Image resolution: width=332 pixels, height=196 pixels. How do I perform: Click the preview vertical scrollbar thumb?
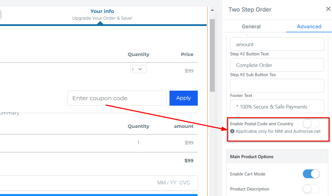point(212,55)
